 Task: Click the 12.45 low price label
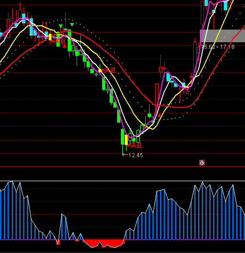[135, 155]
